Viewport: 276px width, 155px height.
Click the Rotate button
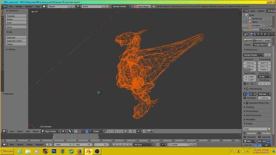point(16,19)
